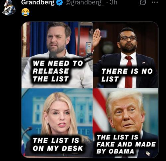
Task: Click the red-striped flag behind the white-haired man
Action: pyautogui.click(x=100, y=110)
